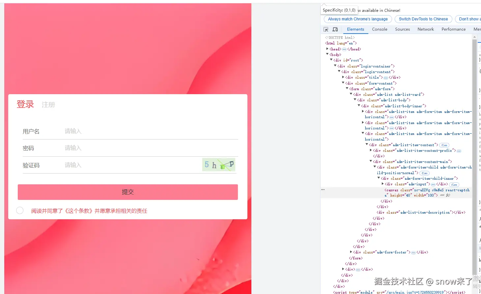Collapse the adm-form-item-child-inner node

pyautogui.click(x=379, y=178)
